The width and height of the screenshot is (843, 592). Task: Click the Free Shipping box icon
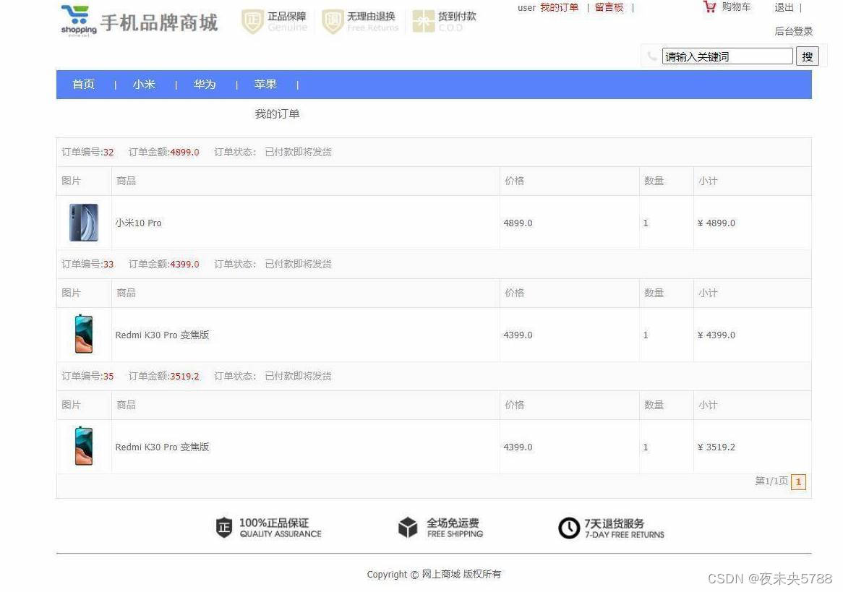408,528
